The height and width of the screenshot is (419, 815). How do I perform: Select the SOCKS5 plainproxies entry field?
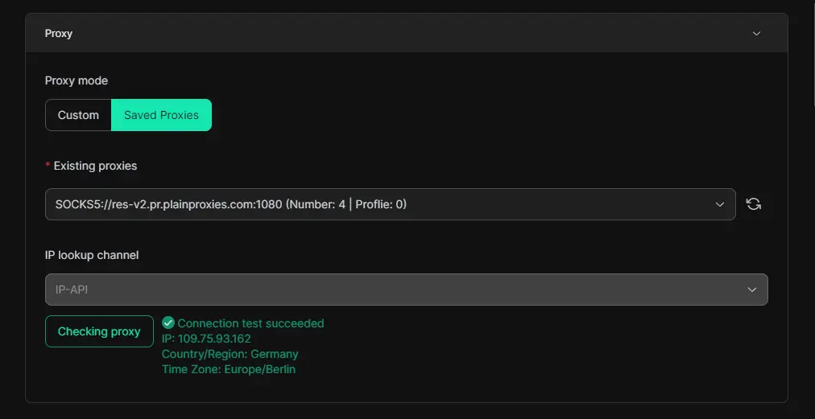pos(391,204)
